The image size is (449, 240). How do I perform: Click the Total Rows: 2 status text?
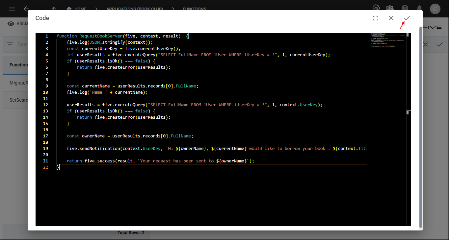(131, 232)
